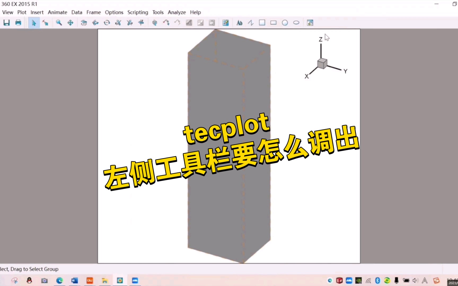The height and width of the screenshot is (286, 458).
Task: Activate the Selector arrow tool
Action: [34, 23]
